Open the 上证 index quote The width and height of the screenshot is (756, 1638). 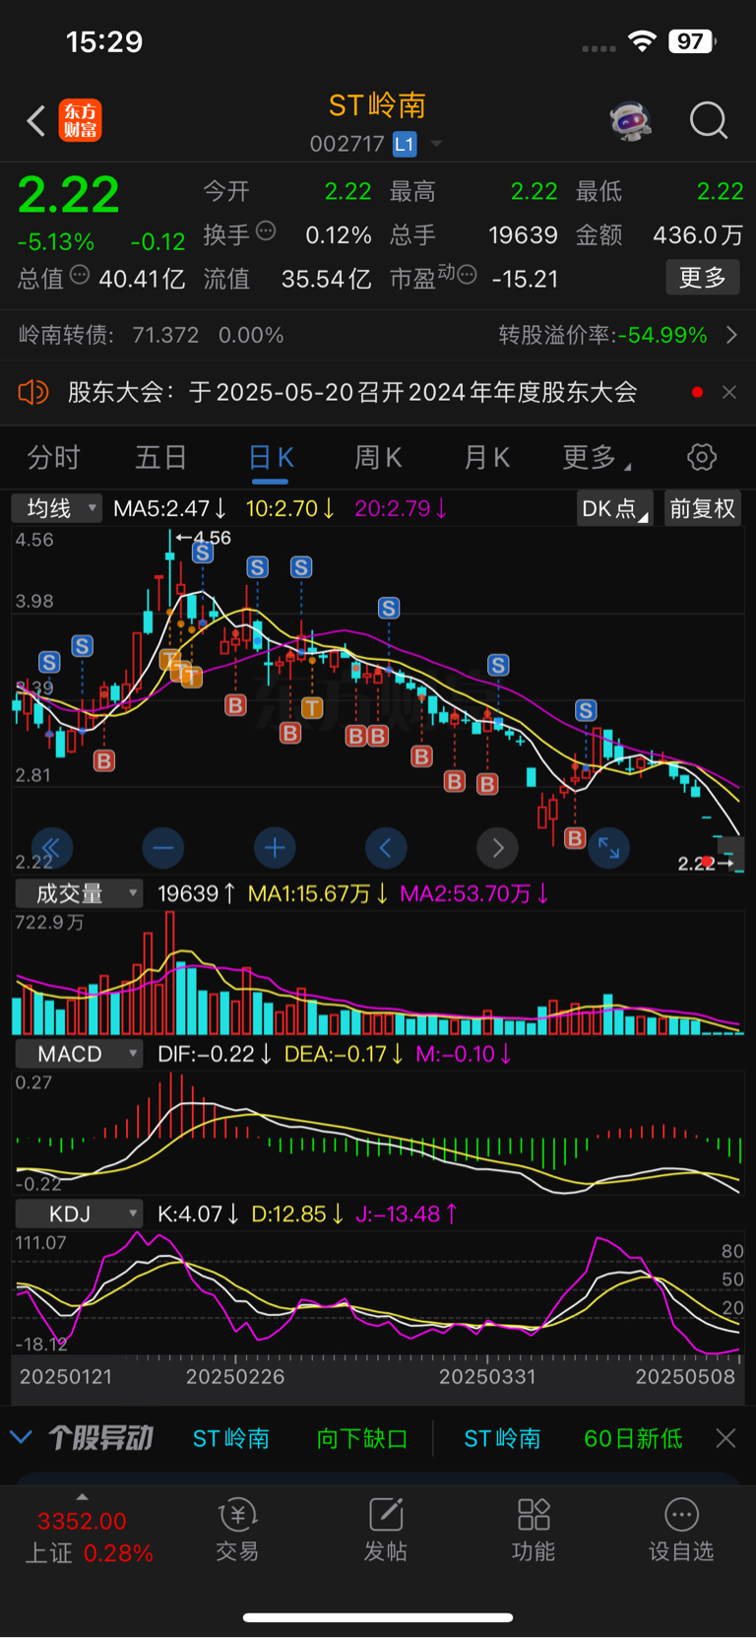[89, 1537]
